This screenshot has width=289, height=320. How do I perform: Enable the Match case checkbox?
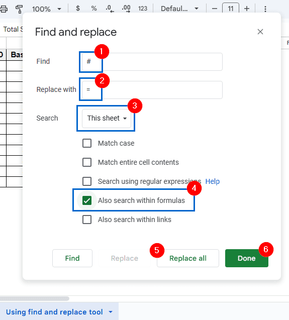pos(87,143)
